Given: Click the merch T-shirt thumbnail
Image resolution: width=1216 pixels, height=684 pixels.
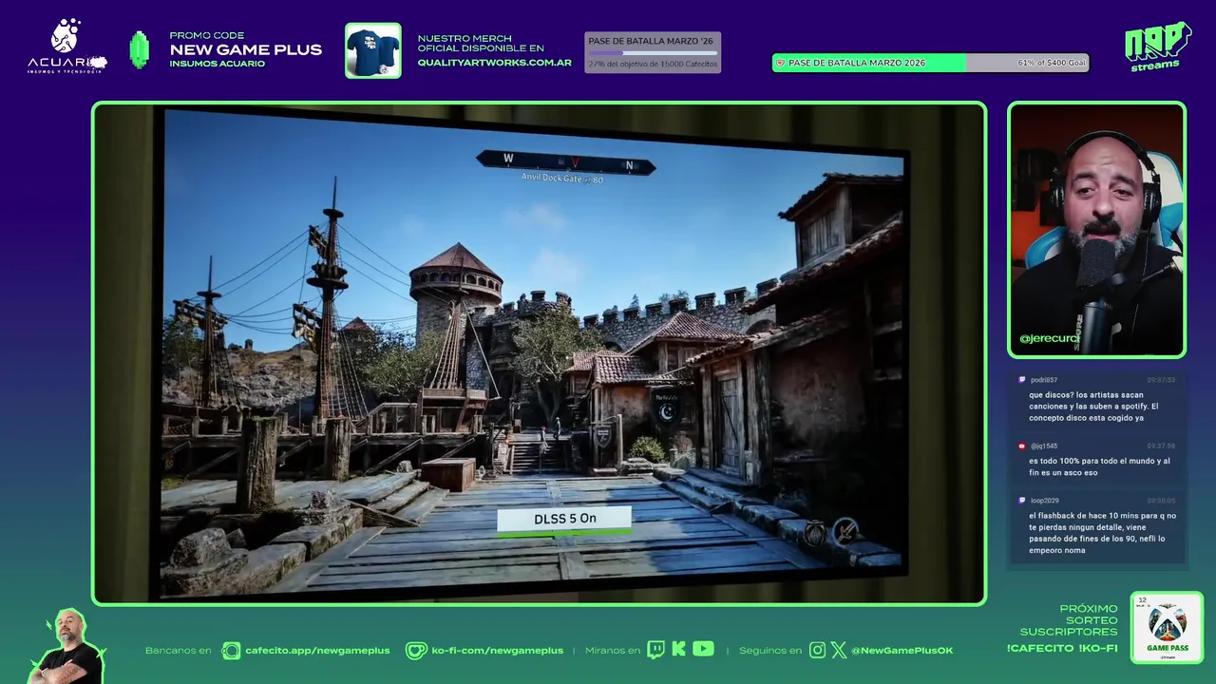Looking at the screenshot, I should (372, 50).
